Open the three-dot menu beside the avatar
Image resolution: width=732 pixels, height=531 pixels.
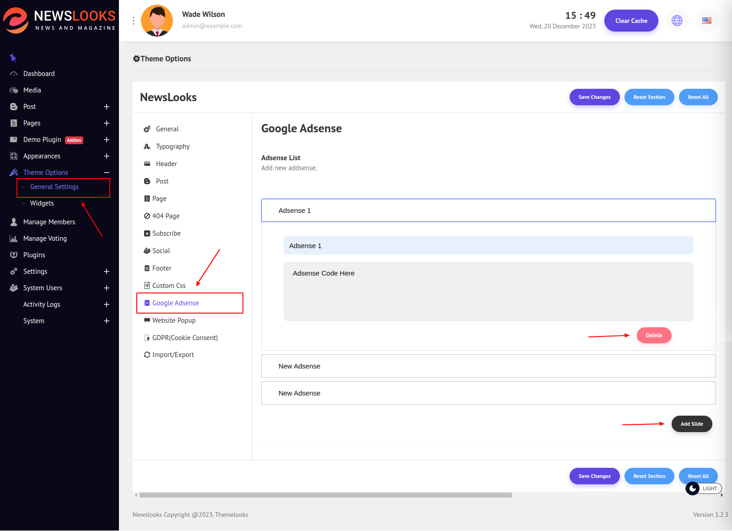pos(134,21)
